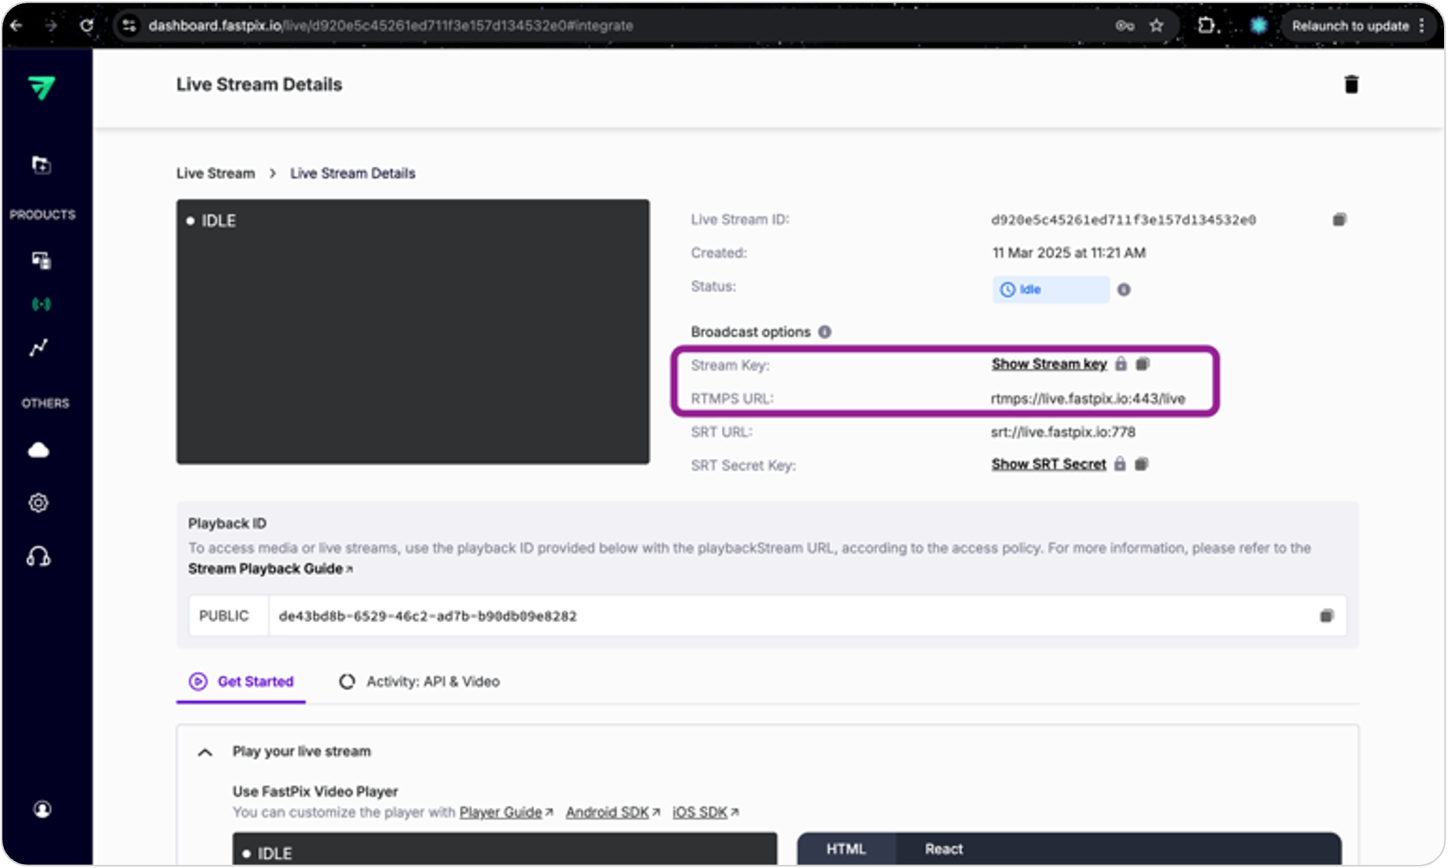Click the info icon next to Idle status
Viewport: 1448px width, 868px height.
tap(1124, 290)
